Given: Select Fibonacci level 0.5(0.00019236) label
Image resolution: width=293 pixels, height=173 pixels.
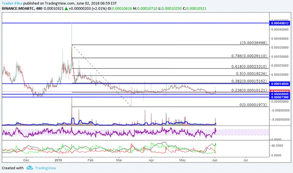Looking at the screenshot, I should [x=251, y=74].
